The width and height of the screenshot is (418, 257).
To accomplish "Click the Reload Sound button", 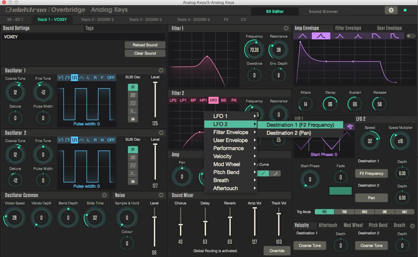I will (145, 45).
